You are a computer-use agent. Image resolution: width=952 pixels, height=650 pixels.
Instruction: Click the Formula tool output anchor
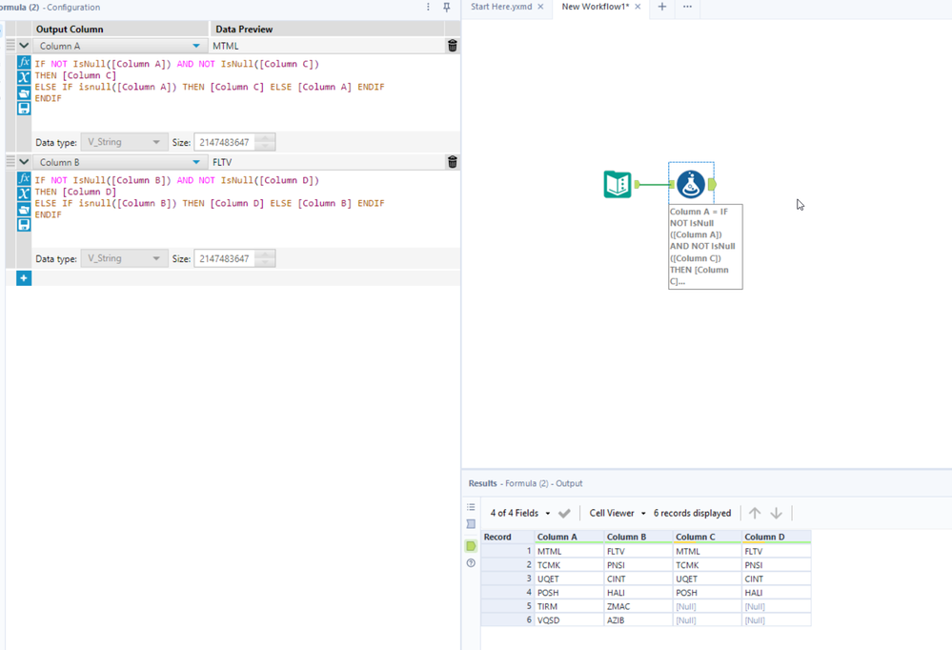tap(712, 184)
